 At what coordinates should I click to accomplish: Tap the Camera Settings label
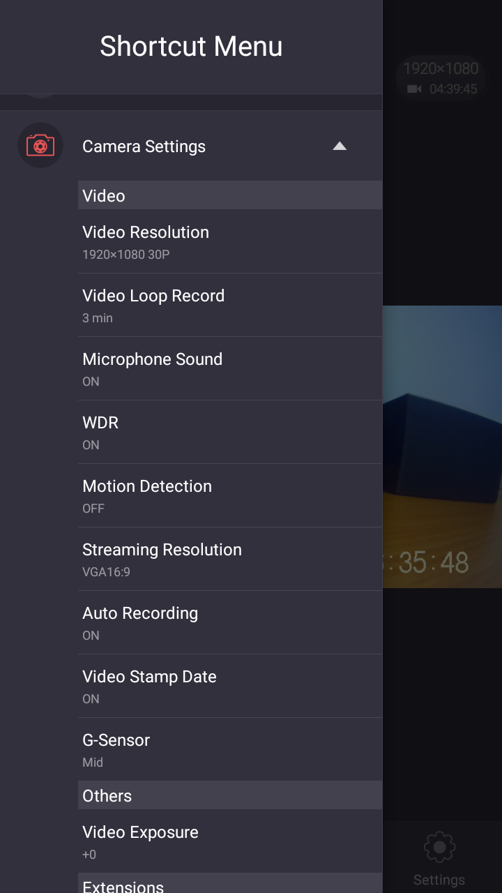point(144,147)
